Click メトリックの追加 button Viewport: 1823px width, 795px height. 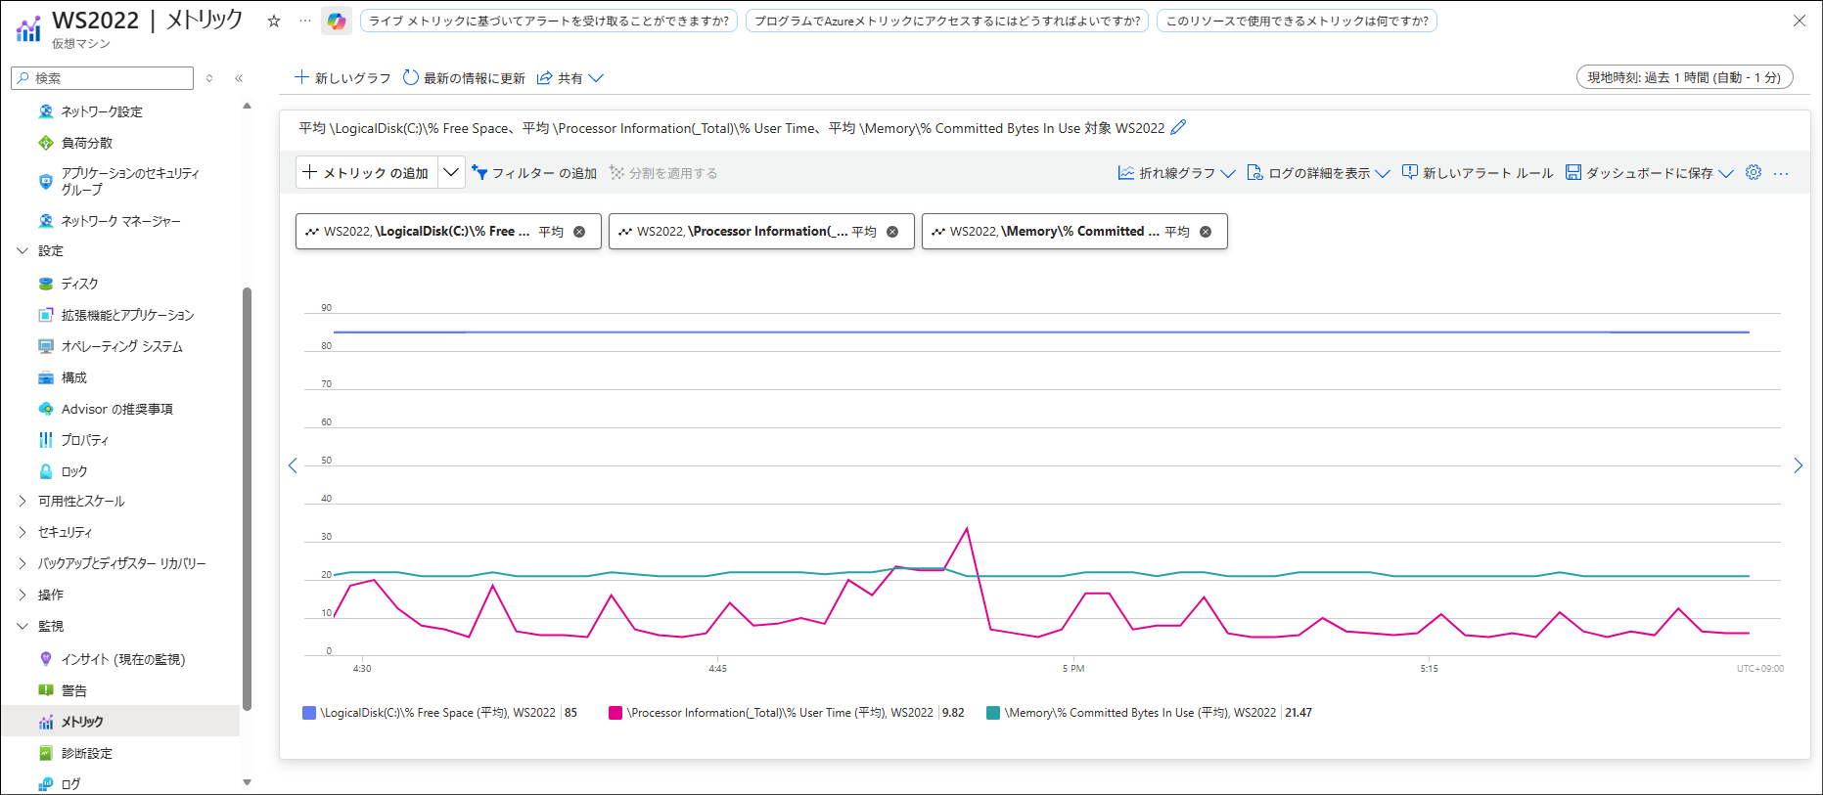point(367,172)
